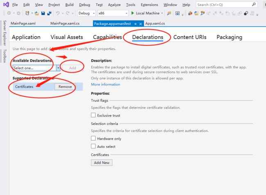Switch to the App.xaml.cs document tab
Viewport: 266px width, 195px height.
[155, 23]
